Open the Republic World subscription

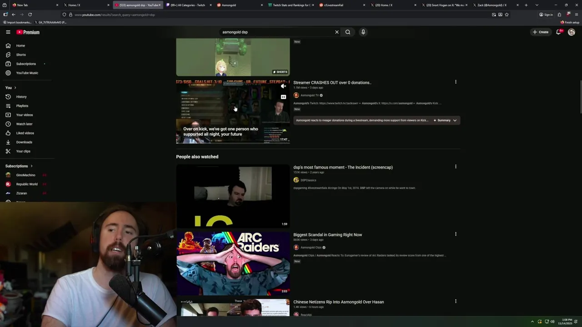27,184
